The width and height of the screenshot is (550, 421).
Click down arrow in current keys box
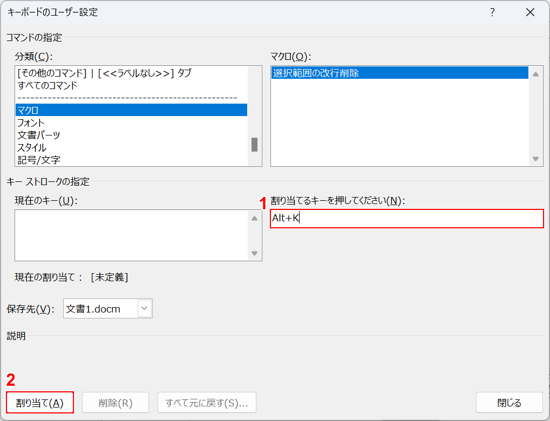pyautogui.click(x=254, y=253)
